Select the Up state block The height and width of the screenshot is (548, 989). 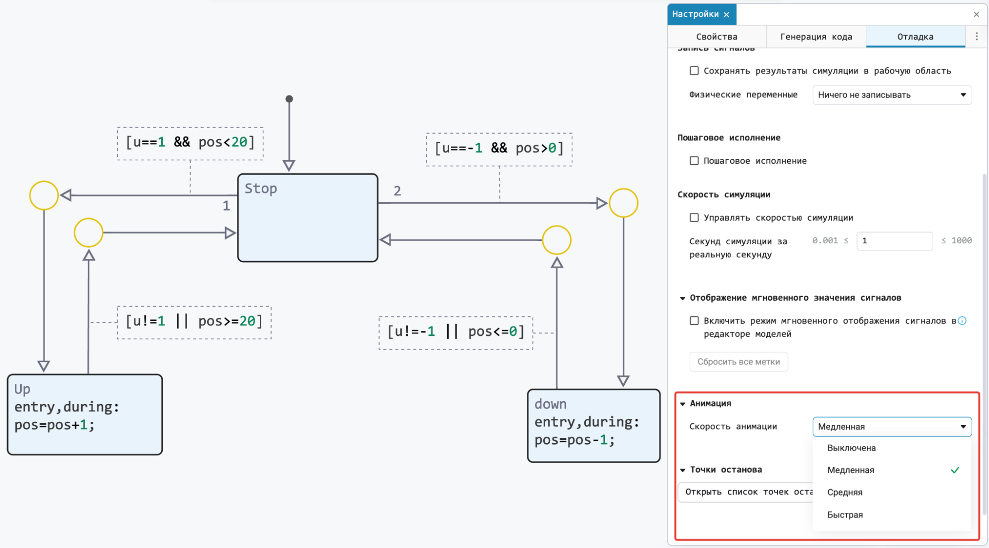pos(85,414)
